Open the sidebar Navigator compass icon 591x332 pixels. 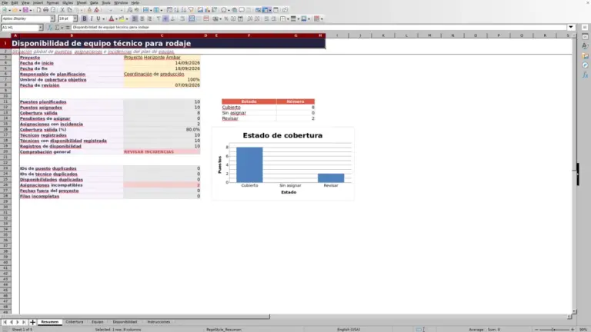(585, 65)
